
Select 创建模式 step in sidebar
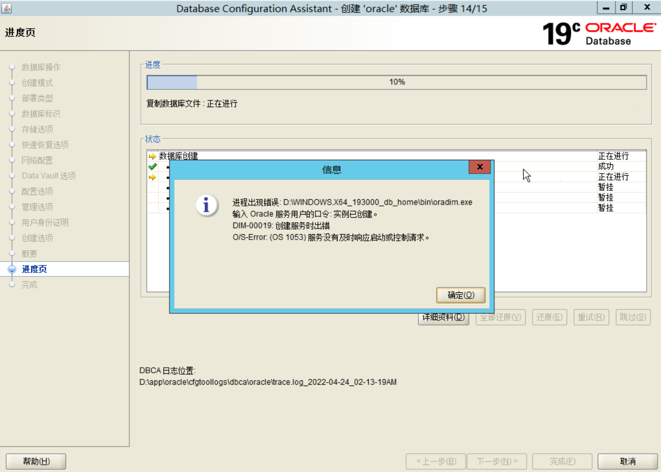click(x=37, y=83)
